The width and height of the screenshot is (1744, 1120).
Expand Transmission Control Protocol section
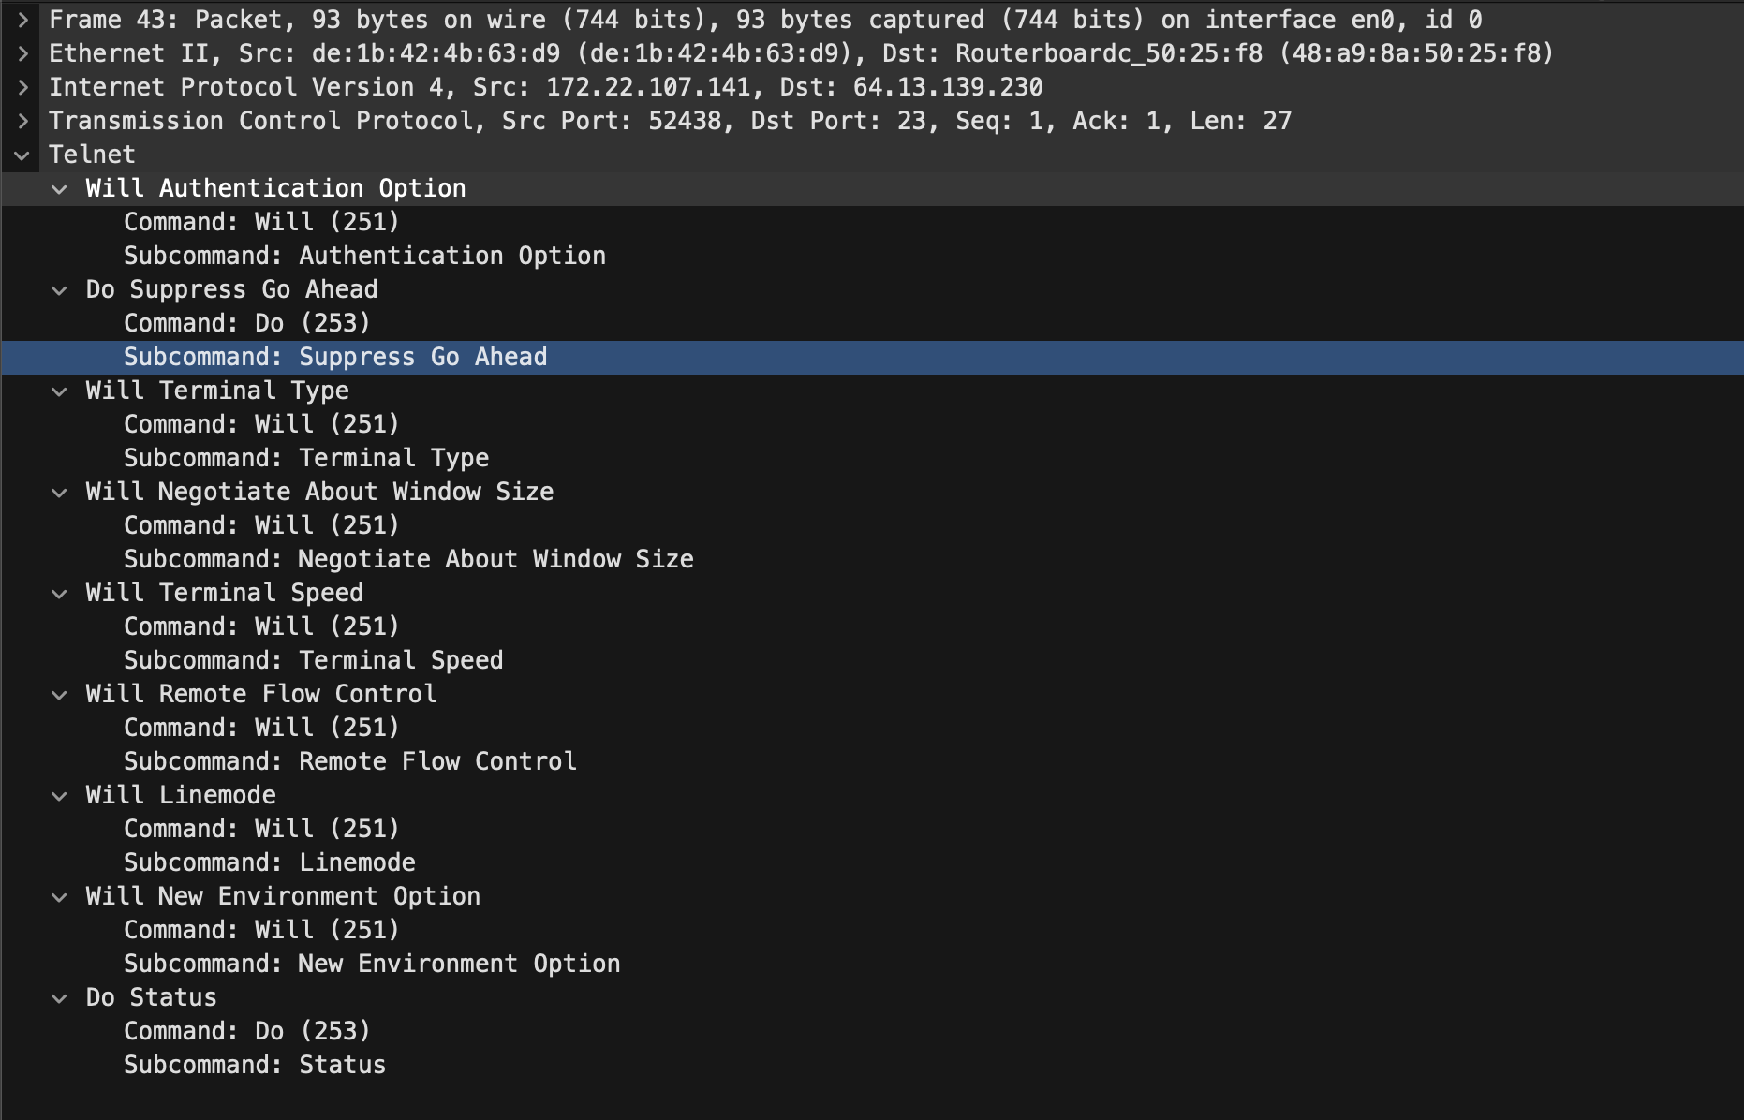point(22,121)
